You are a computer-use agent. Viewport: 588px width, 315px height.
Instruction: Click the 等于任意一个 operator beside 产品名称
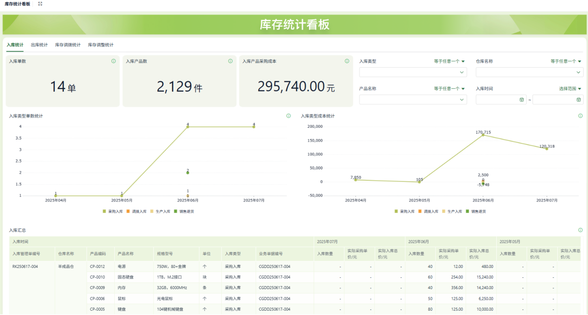(x=449, y=89)
